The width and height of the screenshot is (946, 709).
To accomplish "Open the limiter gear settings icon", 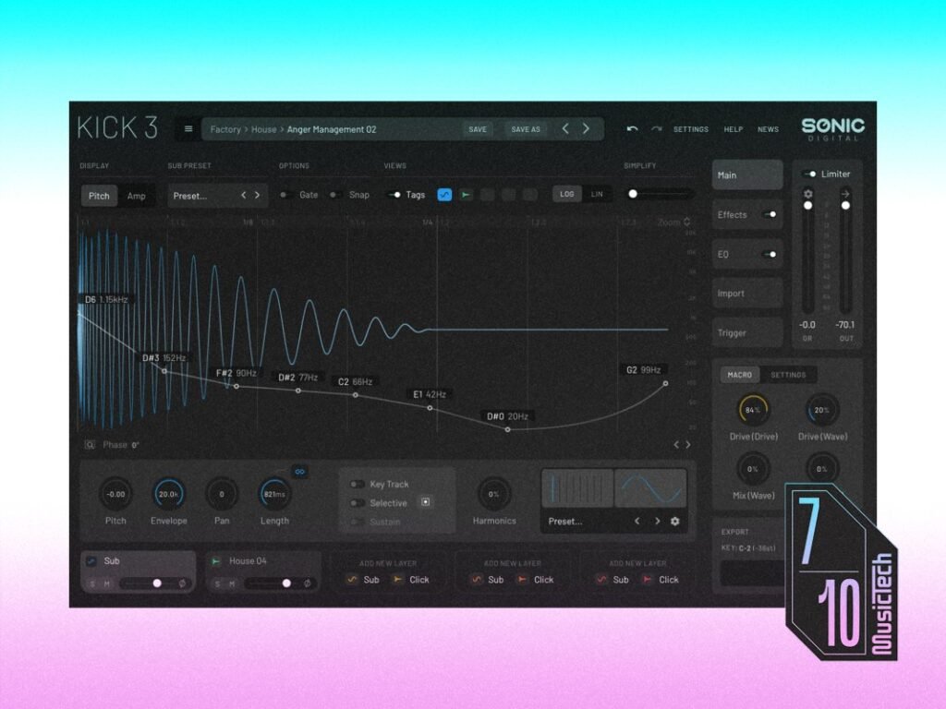I will pos(807,194).
